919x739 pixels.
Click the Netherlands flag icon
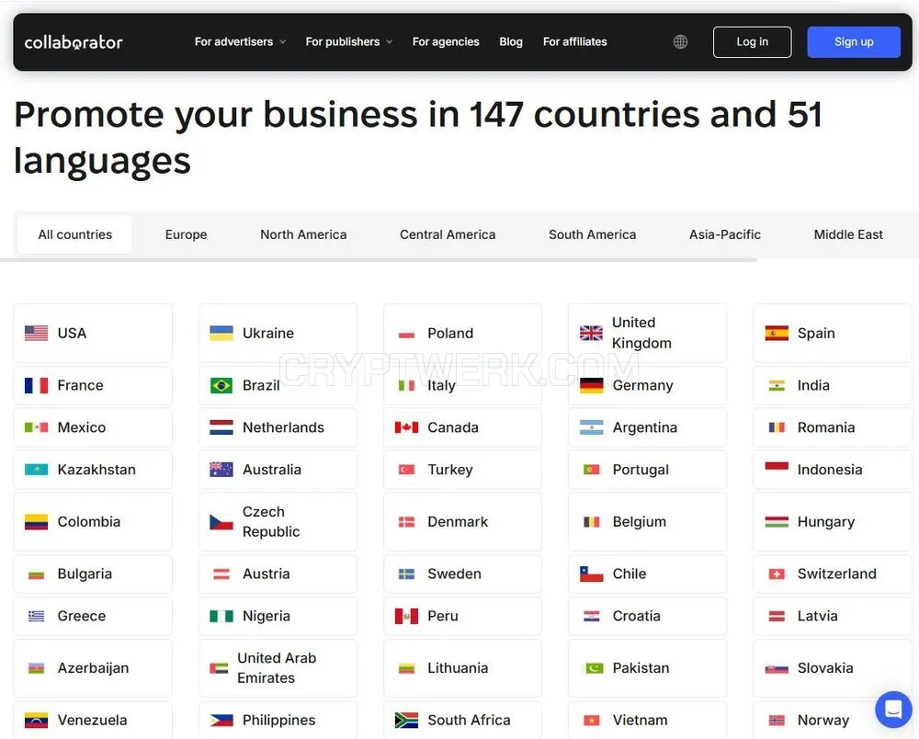coord(221,427)
